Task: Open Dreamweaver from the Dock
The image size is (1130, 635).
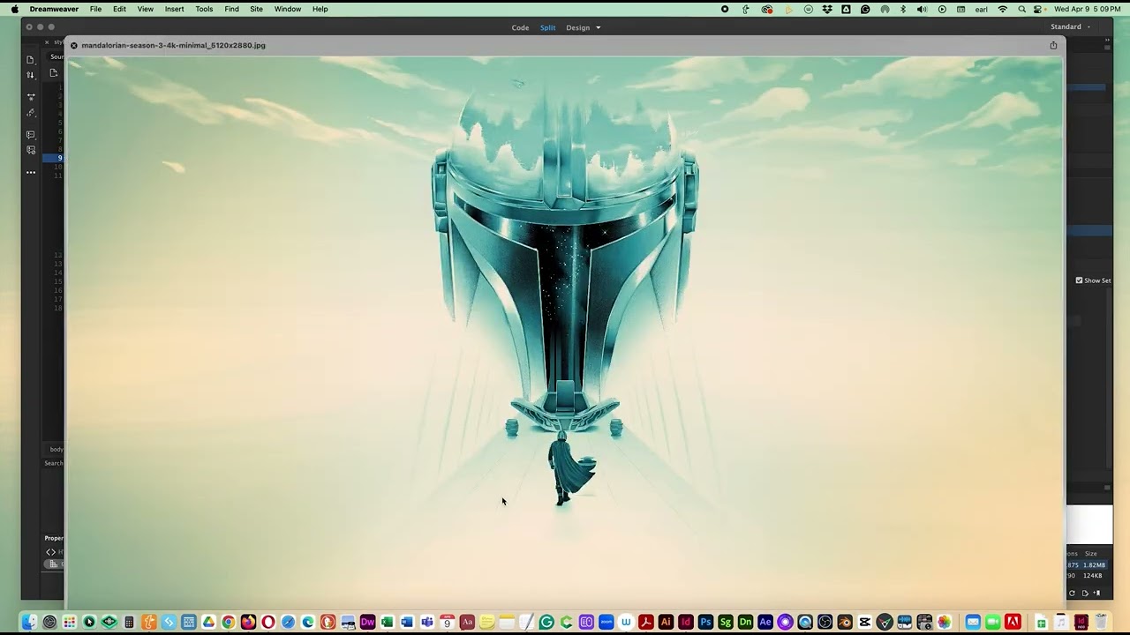Action: point(367,622)
